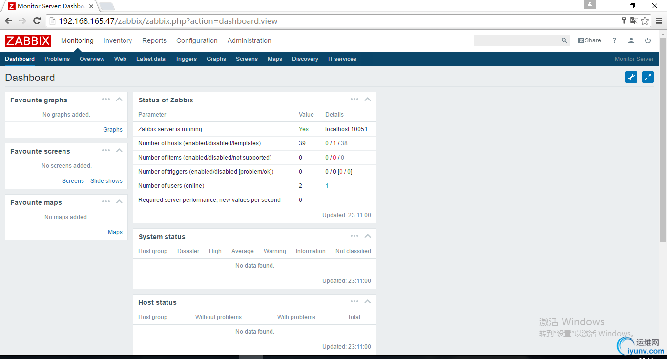Collapse the System status widget
This screenshot has width=667, height=359.
tap(368, 236)
